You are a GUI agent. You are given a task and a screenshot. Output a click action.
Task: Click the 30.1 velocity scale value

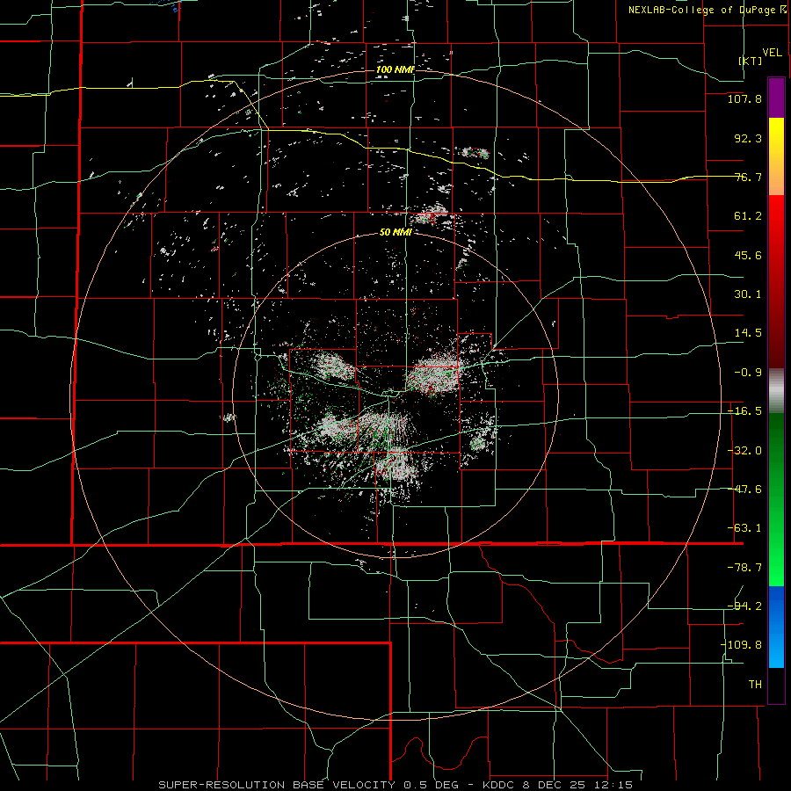point(748,294)
